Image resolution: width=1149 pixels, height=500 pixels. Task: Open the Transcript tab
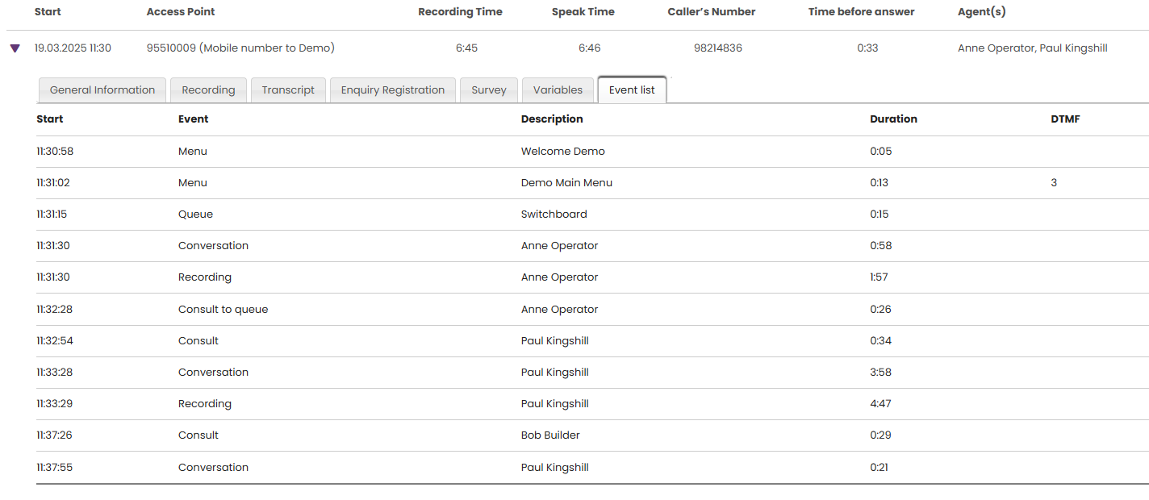tap(288, 90)
